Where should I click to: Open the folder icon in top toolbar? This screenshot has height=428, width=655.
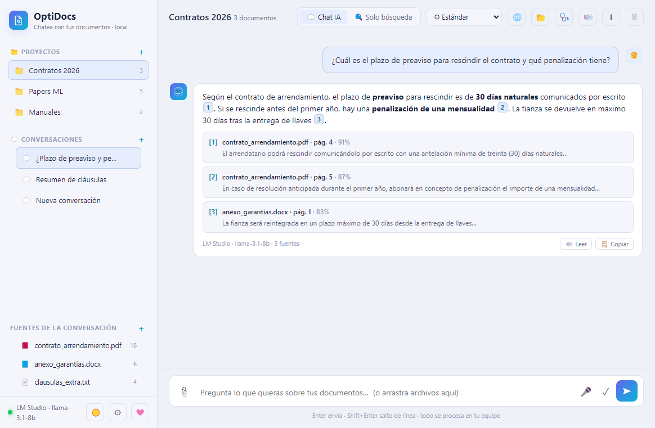[540, 17]
